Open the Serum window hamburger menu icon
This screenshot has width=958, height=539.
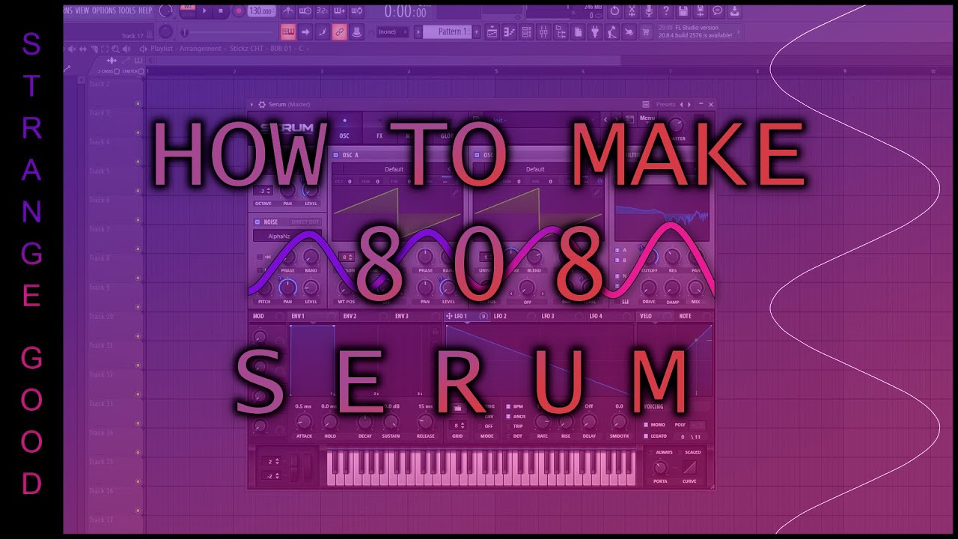[645, 104]
